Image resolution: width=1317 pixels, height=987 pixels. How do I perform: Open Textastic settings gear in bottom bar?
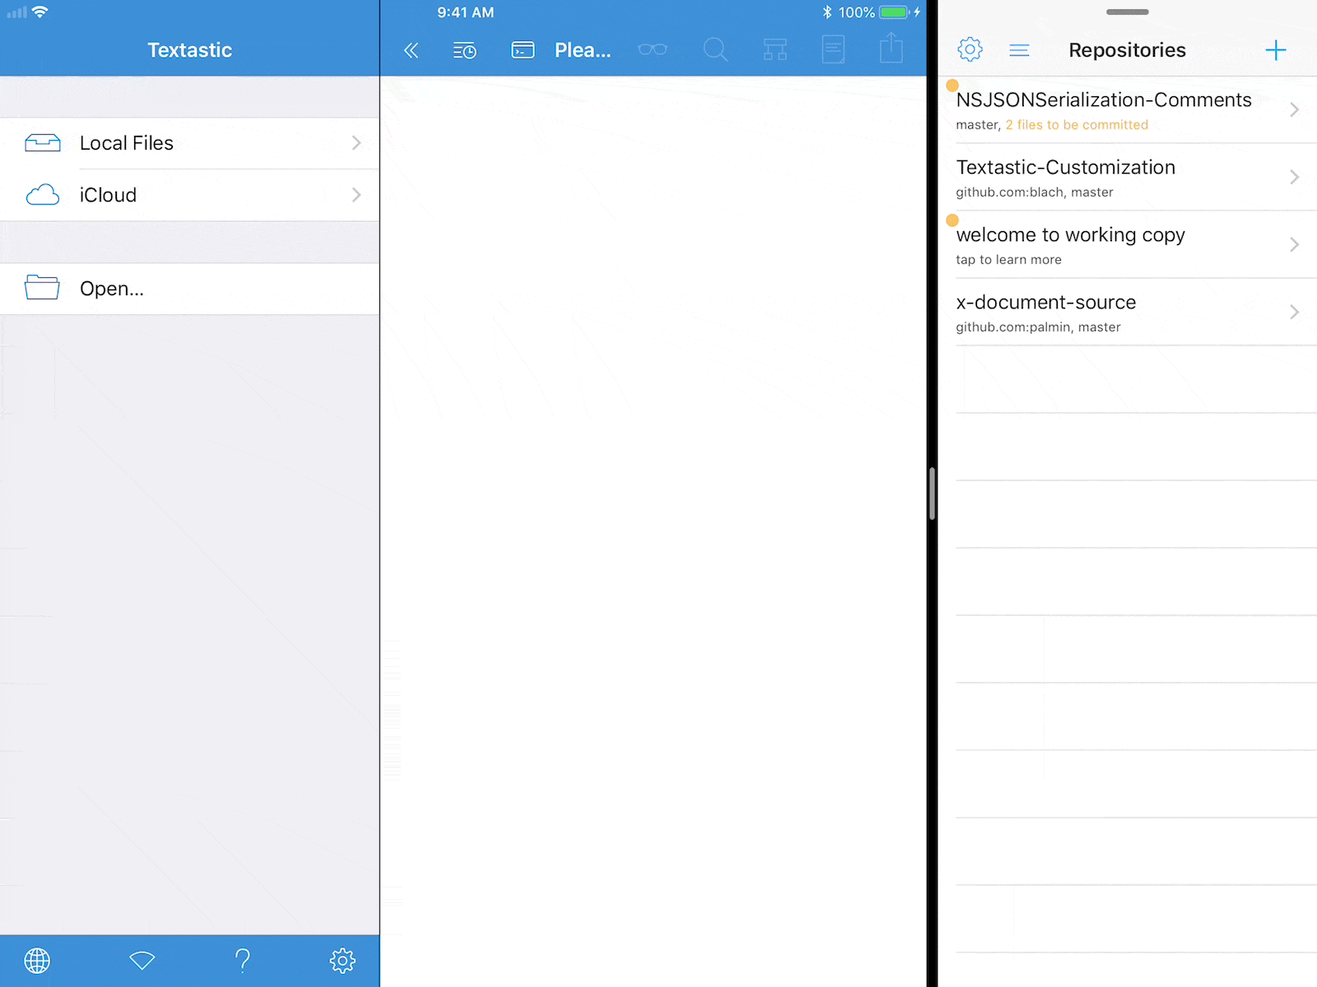[342, 960]
